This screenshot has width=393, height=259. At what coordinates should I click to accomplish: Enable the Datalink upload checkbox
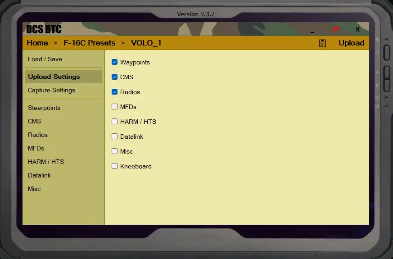[x=114, y=136]
